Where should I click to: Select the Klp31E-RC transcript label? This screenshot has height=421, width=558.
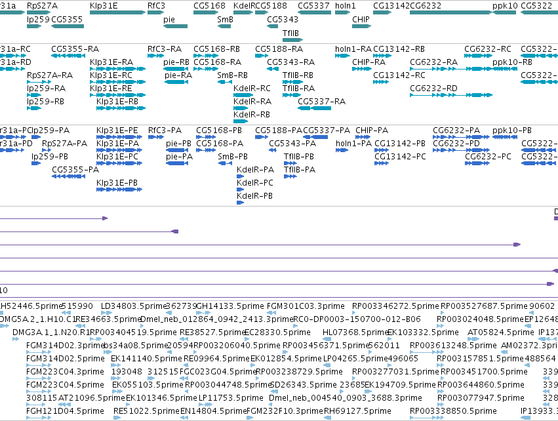[x=111, y=75]
